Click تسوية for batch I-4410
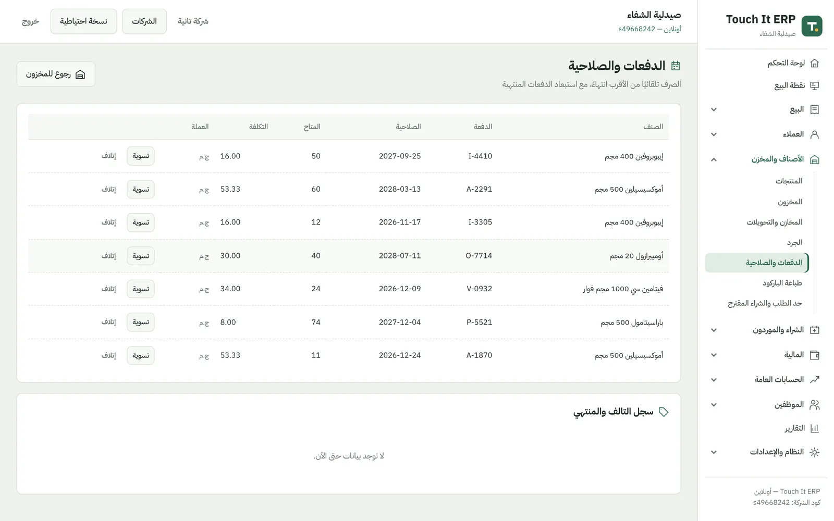Viewport: 834px width, 521px height. click(x=141, y=156)
